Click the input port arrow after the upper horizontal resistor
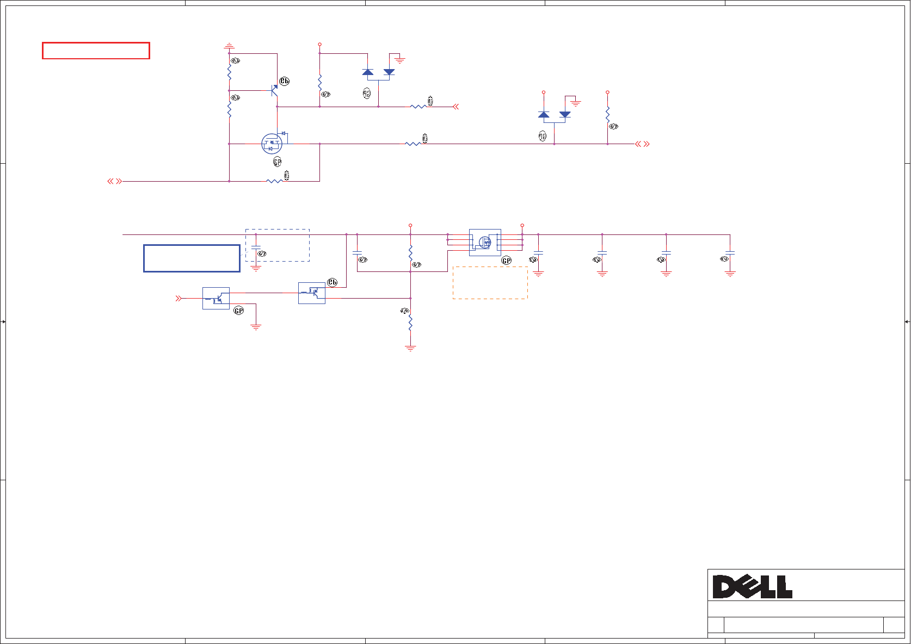 (x=456, y=107)
